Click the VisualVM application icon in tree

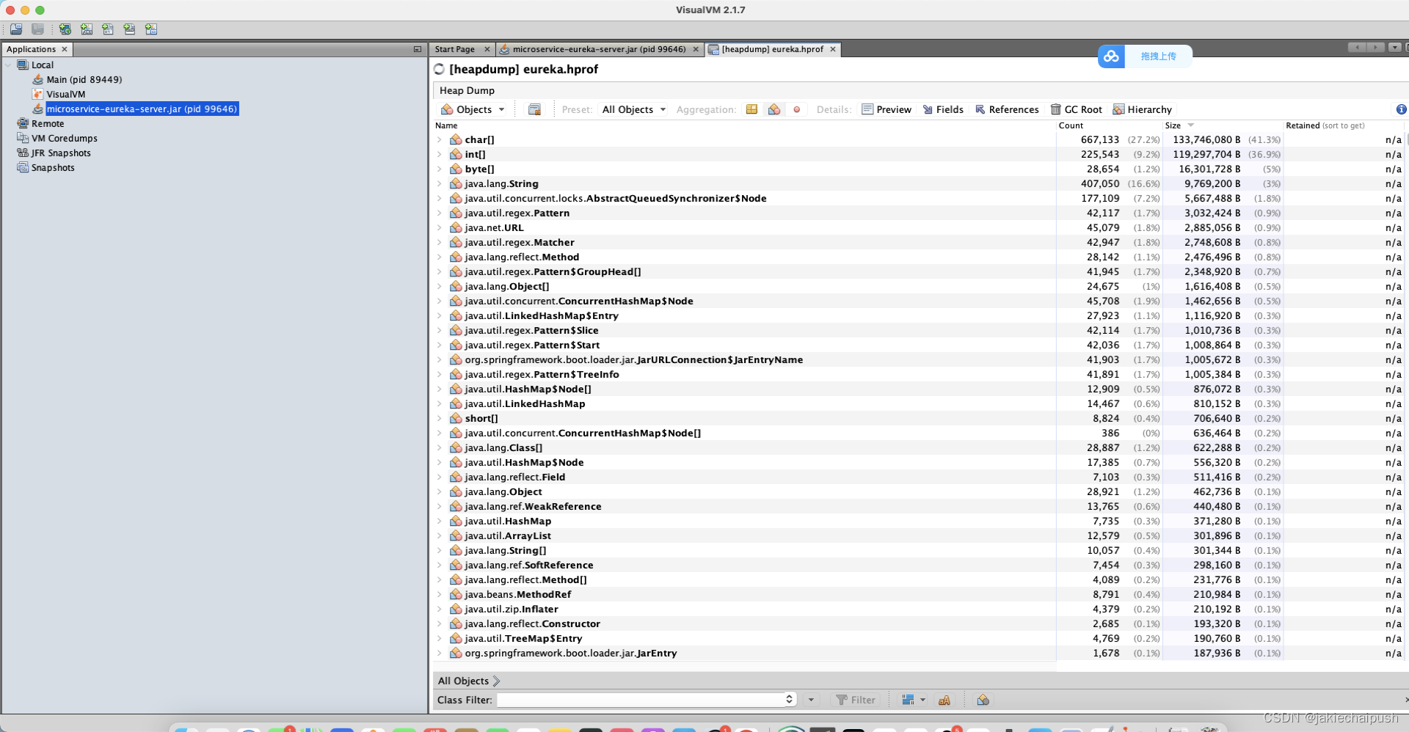click(37, 94)
